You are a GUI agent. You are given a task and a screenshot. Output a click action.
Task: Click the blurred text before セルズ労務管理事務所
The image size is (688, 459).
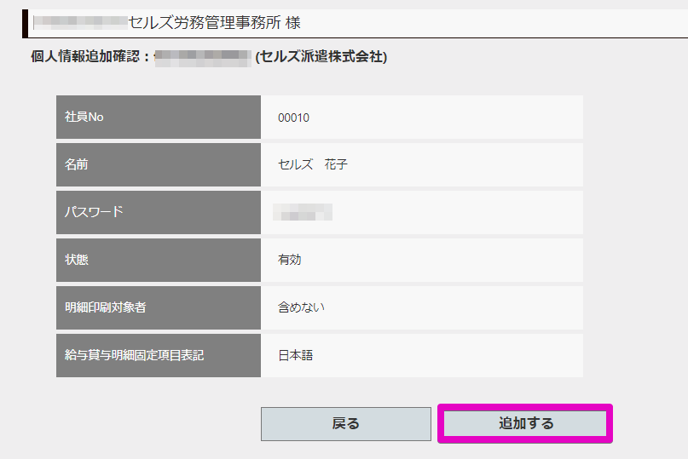(x=79, y=23)
